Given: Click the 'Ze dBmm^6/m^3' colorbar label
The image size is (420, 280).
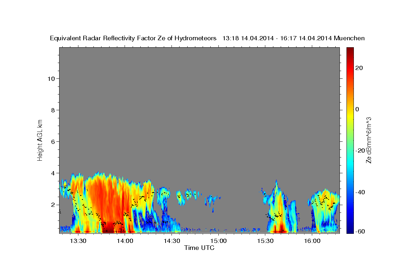Looking at the screenshot, I should (368, 140).
